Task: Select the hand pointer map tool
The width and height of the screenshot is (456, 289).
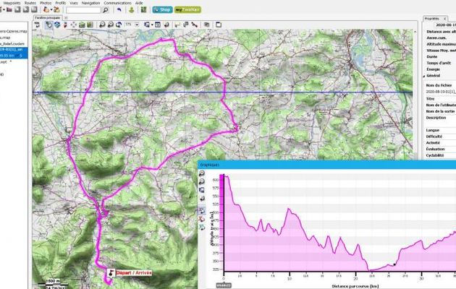Action: 48,25
